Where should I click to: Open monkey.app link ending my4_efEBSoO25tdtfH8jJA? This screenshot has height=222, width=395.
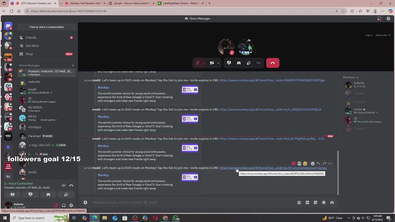point(270,110)
